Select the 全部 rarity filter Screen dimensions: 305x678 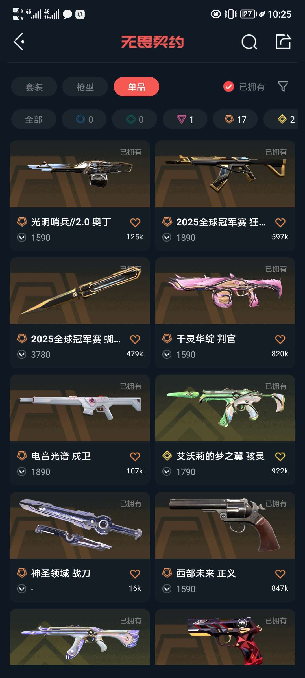[x=34, y=119]
